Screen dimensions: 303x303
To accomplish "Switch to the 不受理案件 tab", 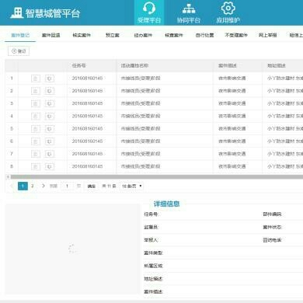I will pyautogui.click(x=236, y=35).
